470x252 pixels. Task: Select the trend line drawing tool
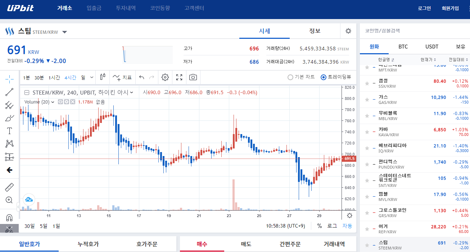10,92
